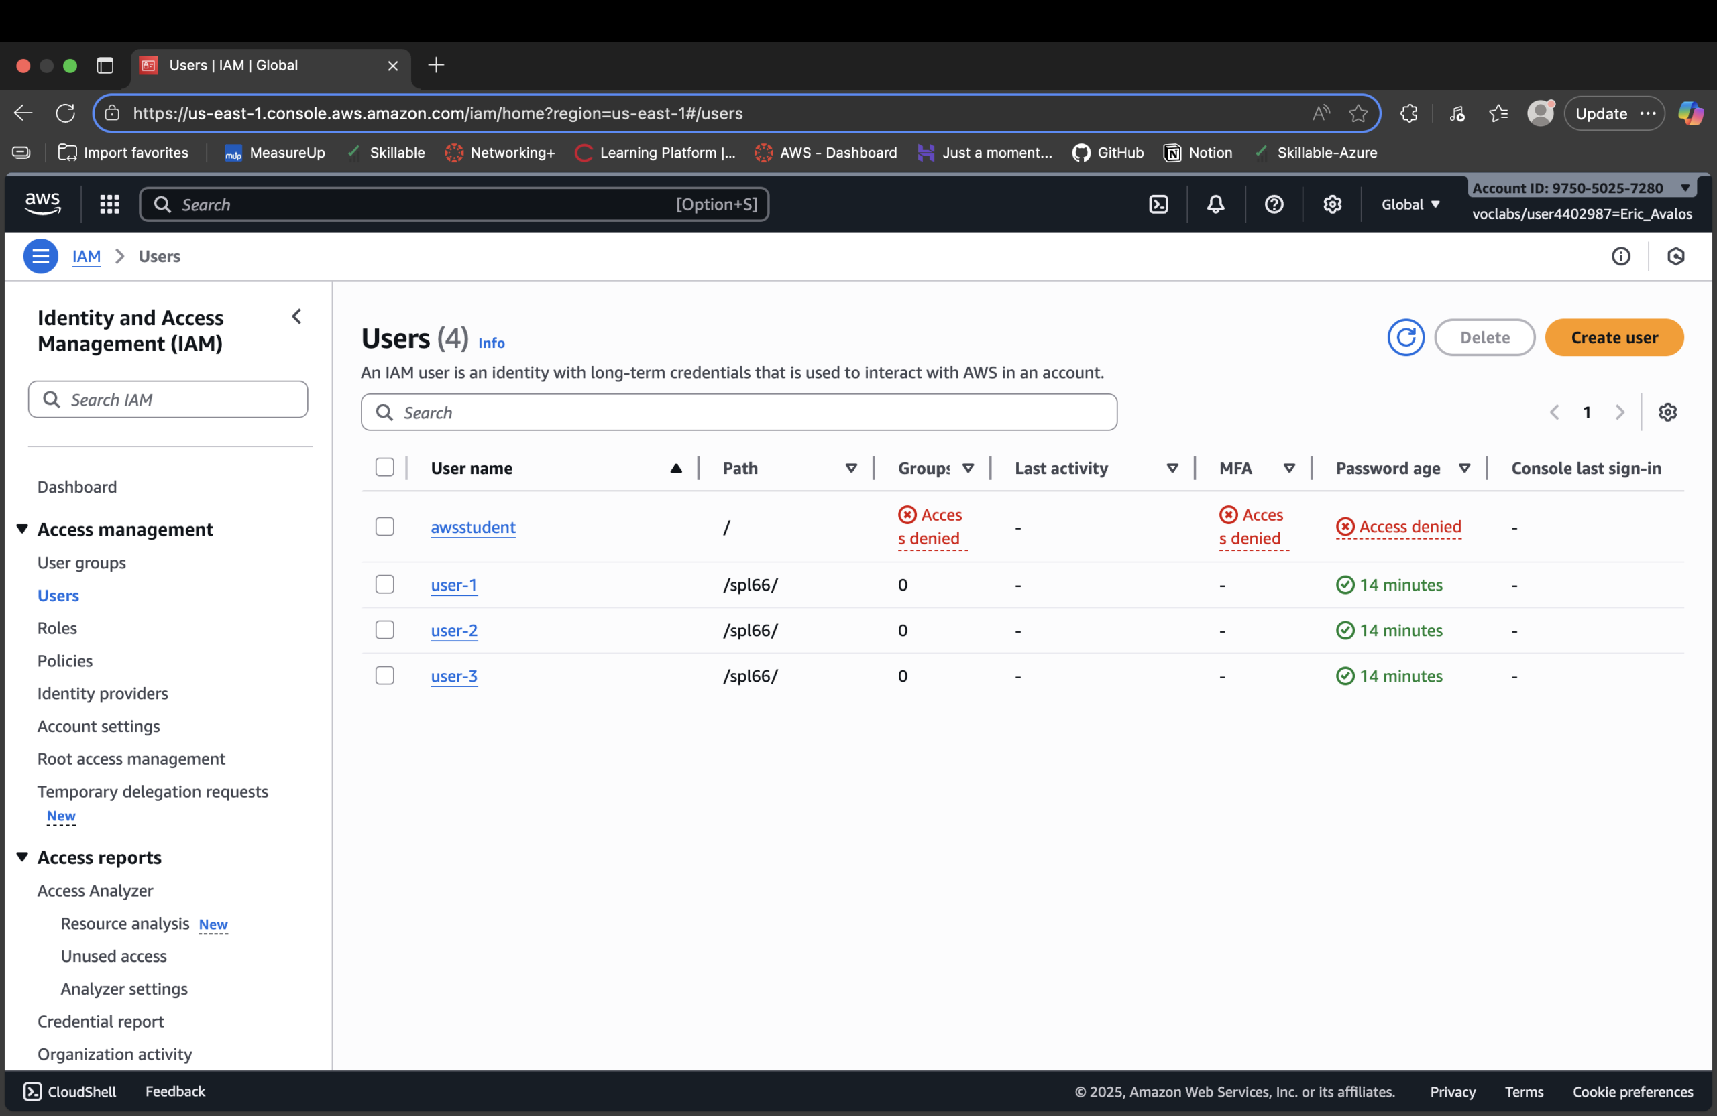Collapse the Access management section
The width and height of the screenshot is (1717, 1116).
[21, 528]
